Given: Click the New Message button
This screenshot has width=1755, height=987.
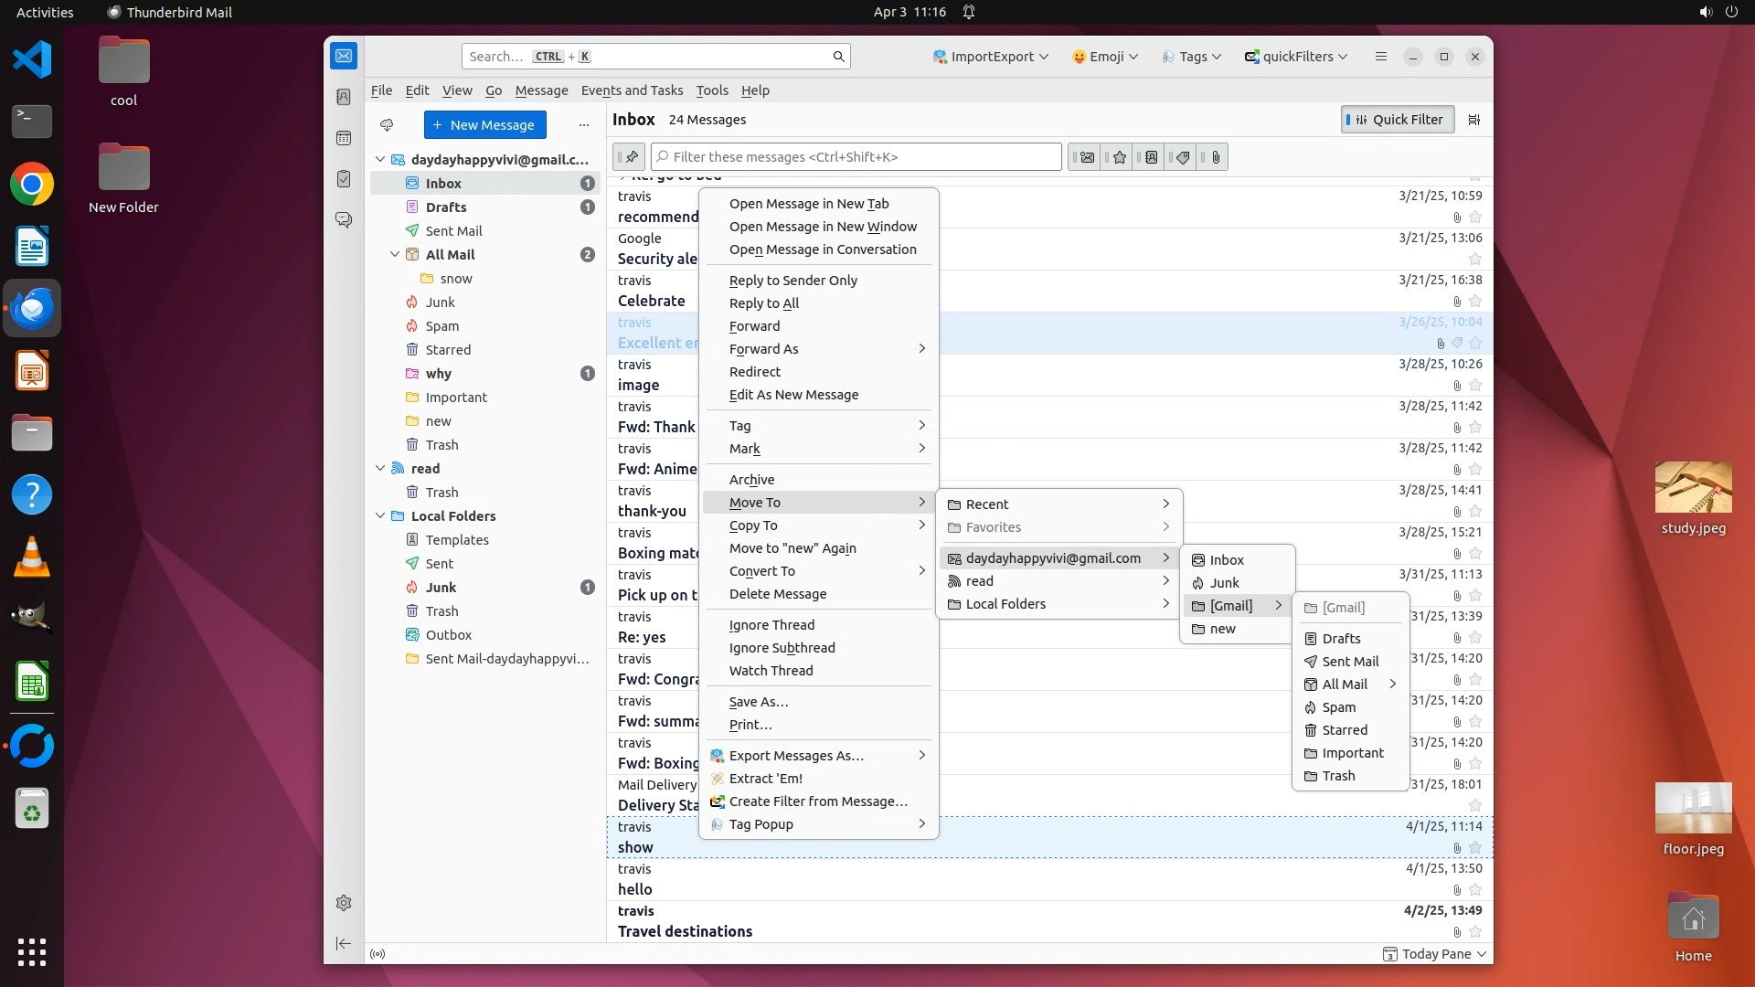Looking at the screenshot, I should coord(484,125).
